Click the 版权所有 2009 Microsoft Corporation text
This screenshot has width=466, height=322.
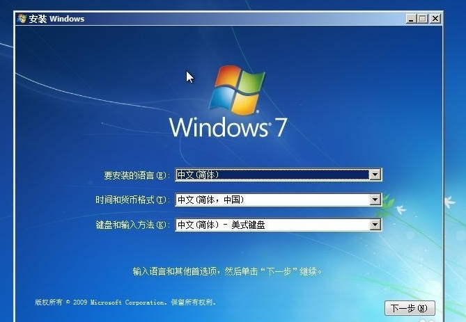(x=125, y=303)
